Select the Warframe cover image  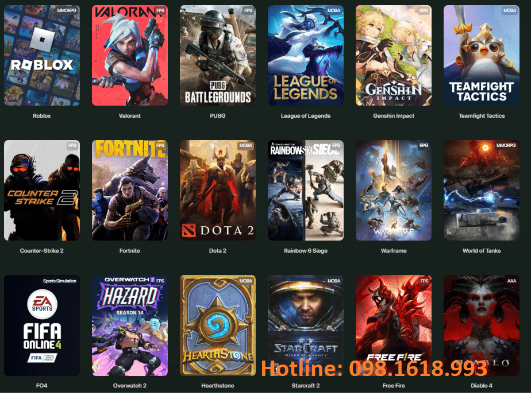394,191
